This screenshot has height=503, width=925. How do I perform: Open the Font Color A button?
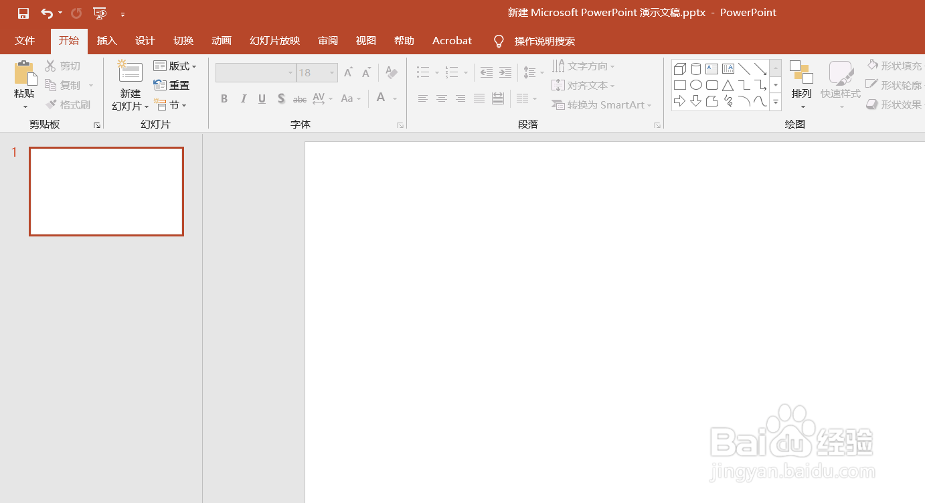click(x=380, y=98)
